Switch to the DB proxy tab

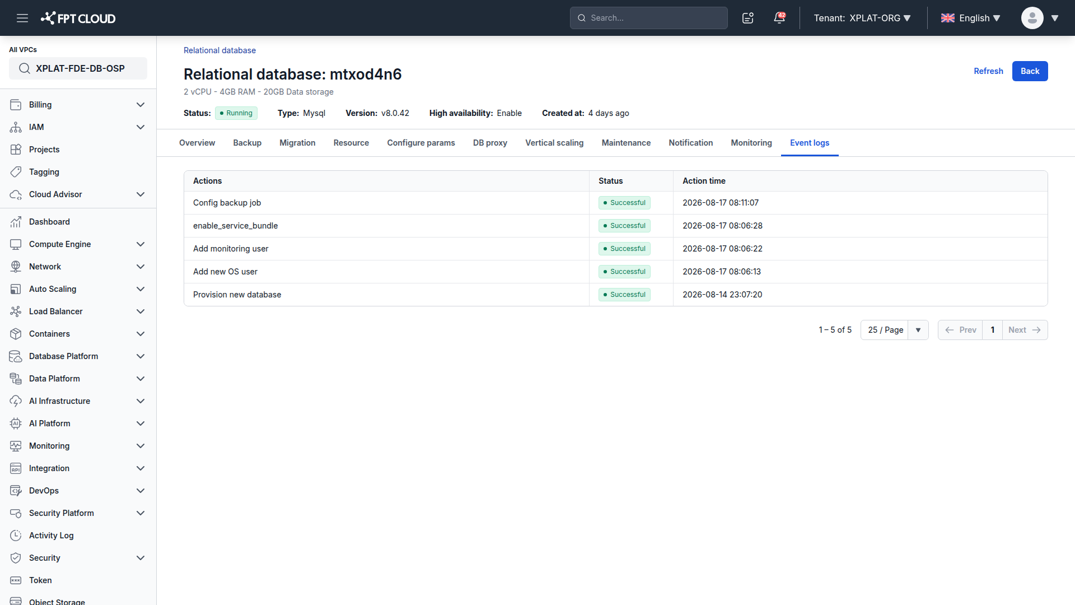pos(490,143)
